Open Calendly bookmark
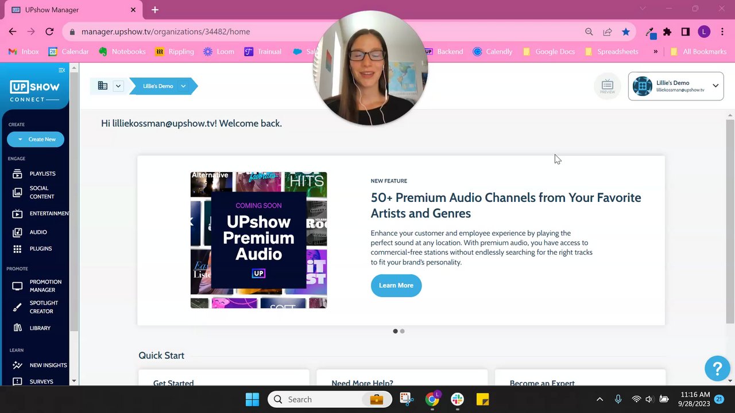The width and height of the screenshot is (735, 413). (x=493, y=51)
